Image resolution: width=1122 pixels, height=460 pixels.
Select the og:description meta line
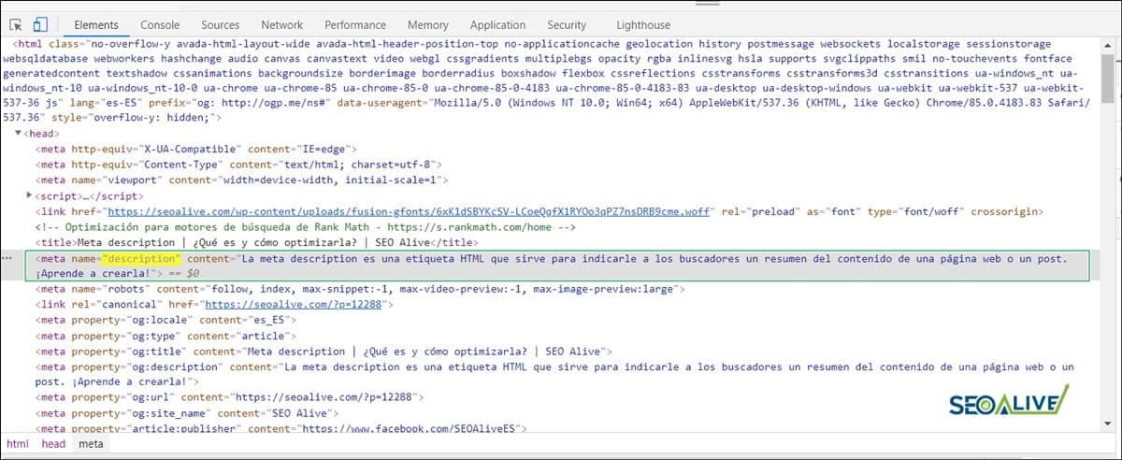[x=554, y=375]
